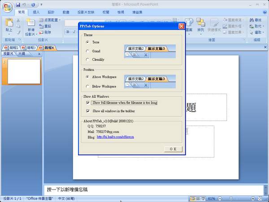The width and height of the screenshot is (269, 202).
Task: Close the PPtTab Options dialog
Action: tap(181, 26)
